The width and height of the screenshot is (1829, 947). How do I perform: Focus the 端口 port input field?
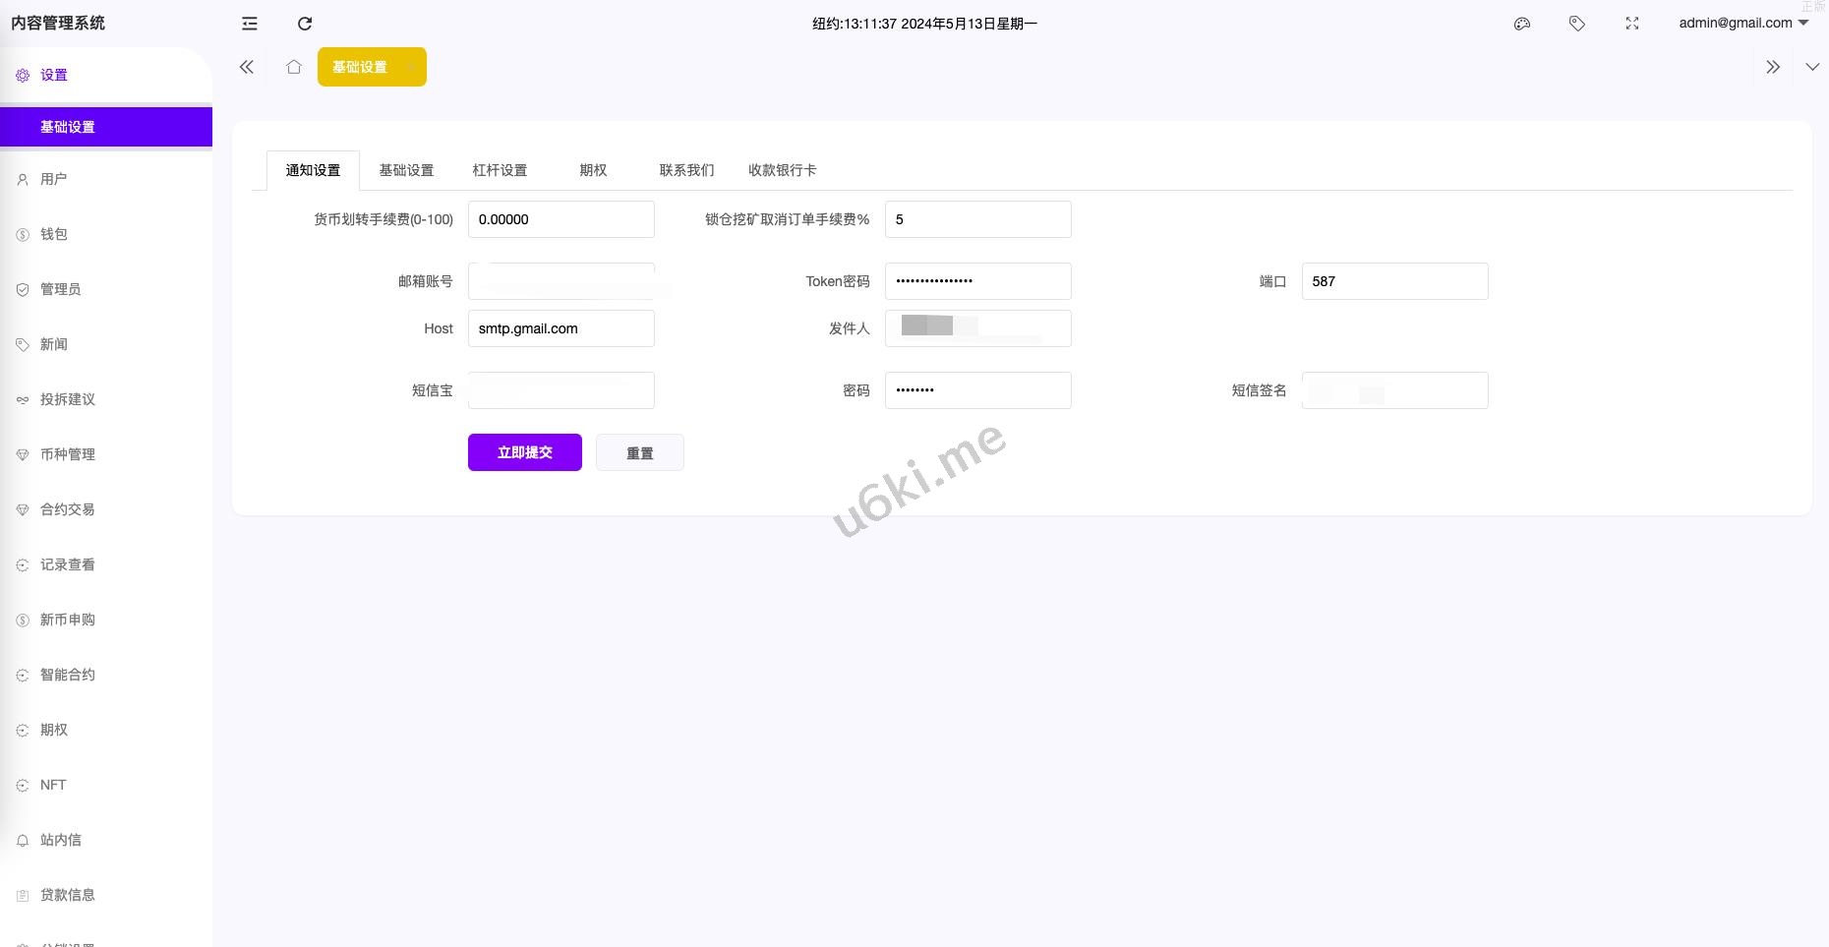[1393, 281]
